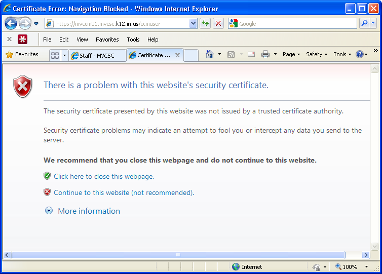Open Home button dropdown arrow
This screenshot has height=274, width=382.
point(219,54)
